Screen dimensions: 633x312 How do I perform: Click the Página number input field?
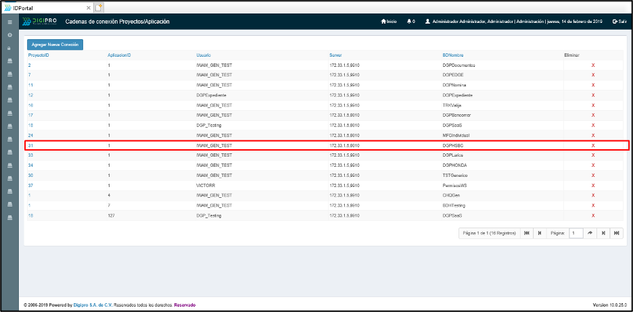(576, 233)
